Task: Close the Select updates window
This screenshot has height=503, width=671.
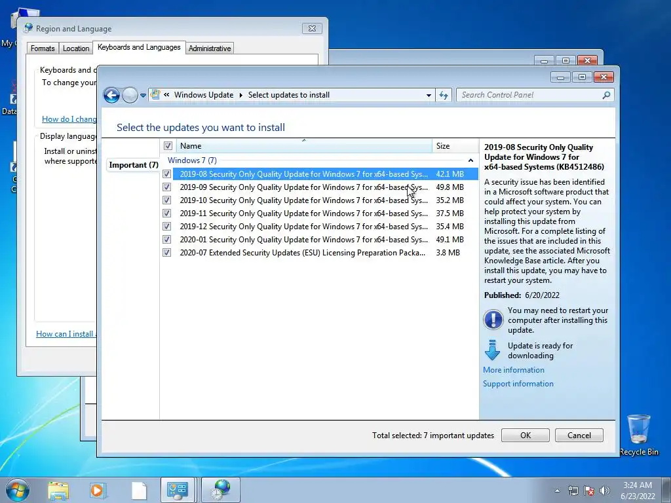Action: pos(604,77)
